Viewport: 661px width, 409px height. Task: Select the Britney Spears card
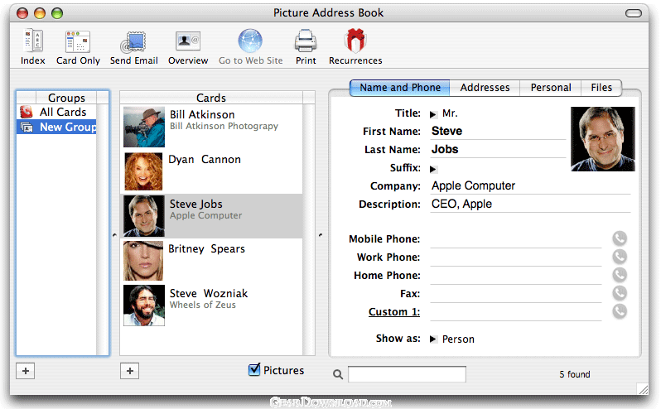212,260
